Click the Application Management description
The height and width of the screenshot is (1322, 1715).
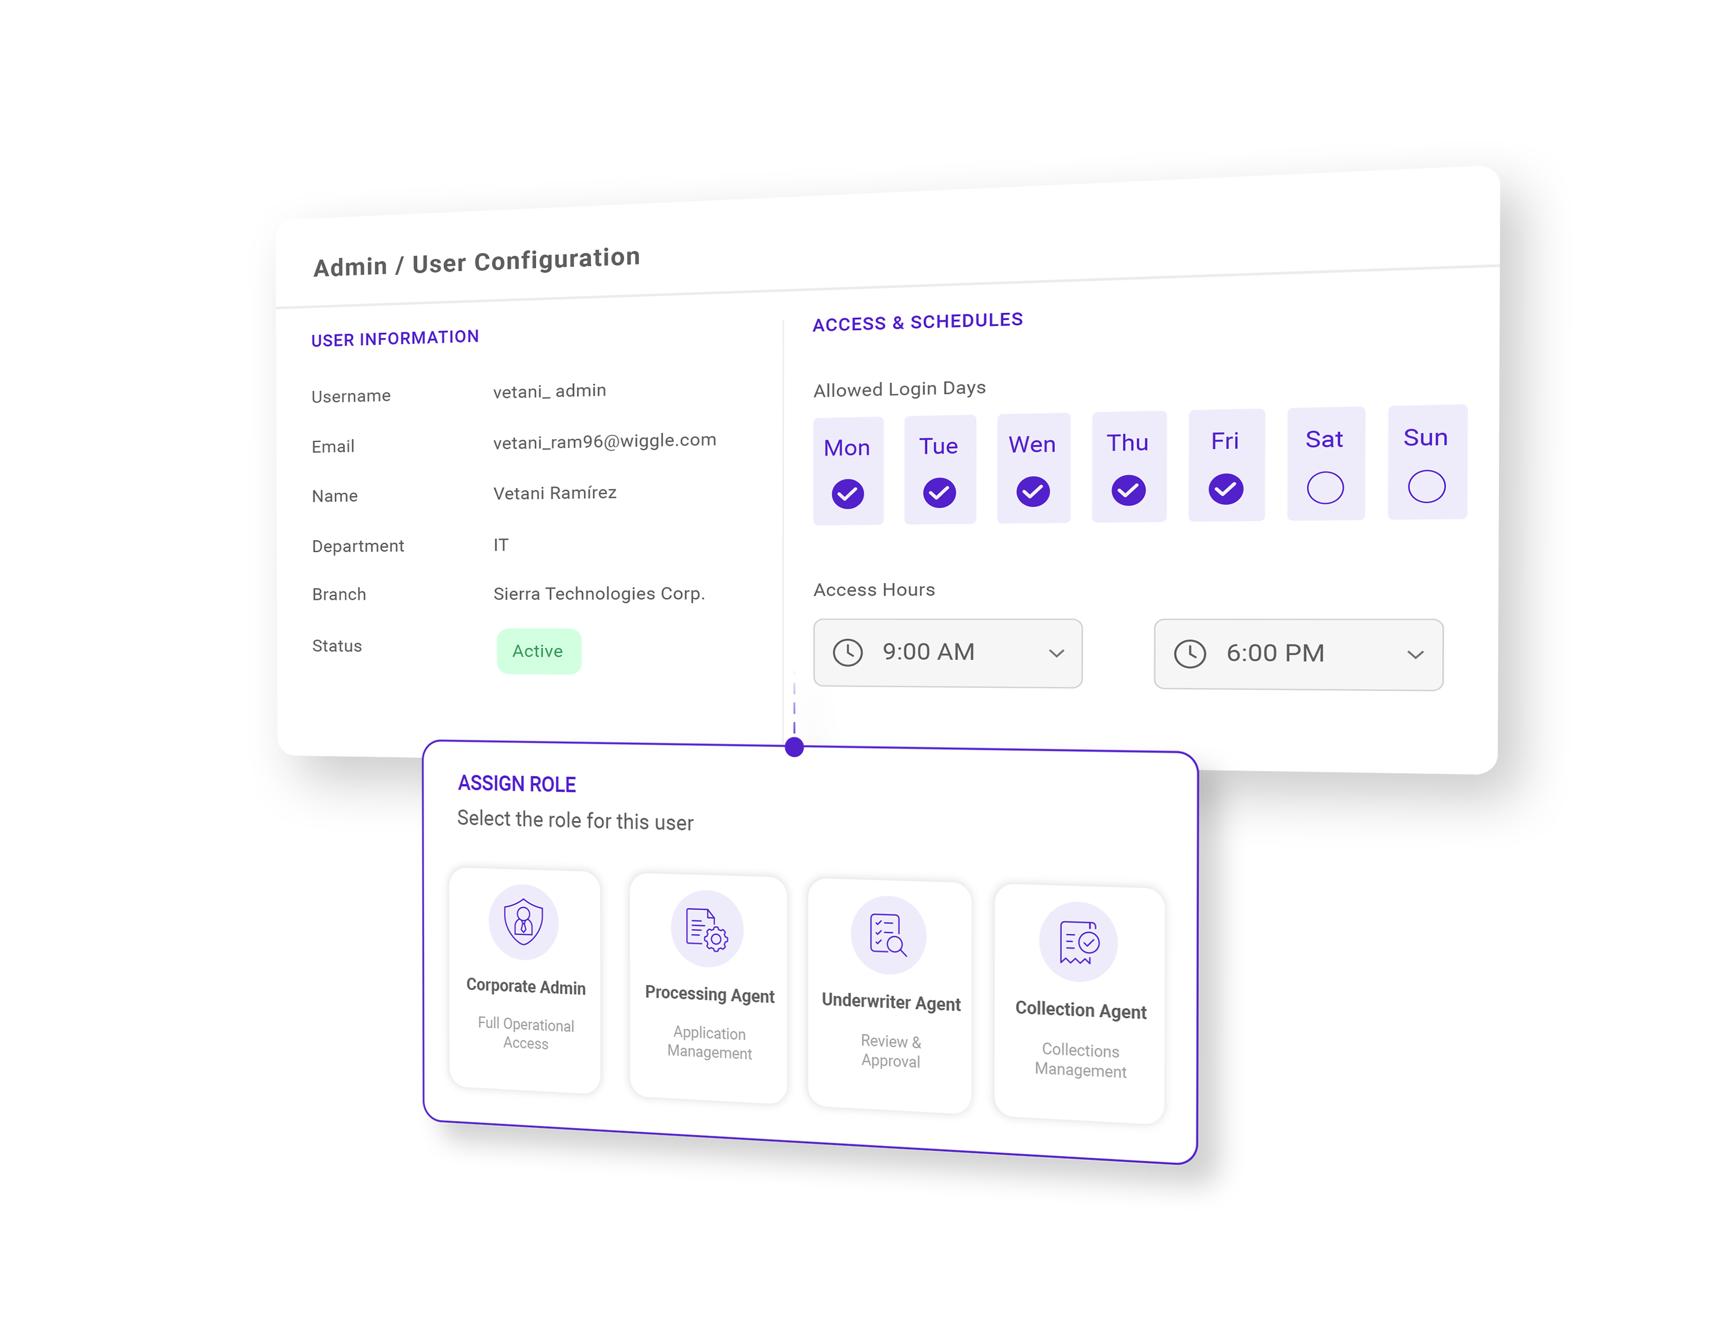point(710,1043)
